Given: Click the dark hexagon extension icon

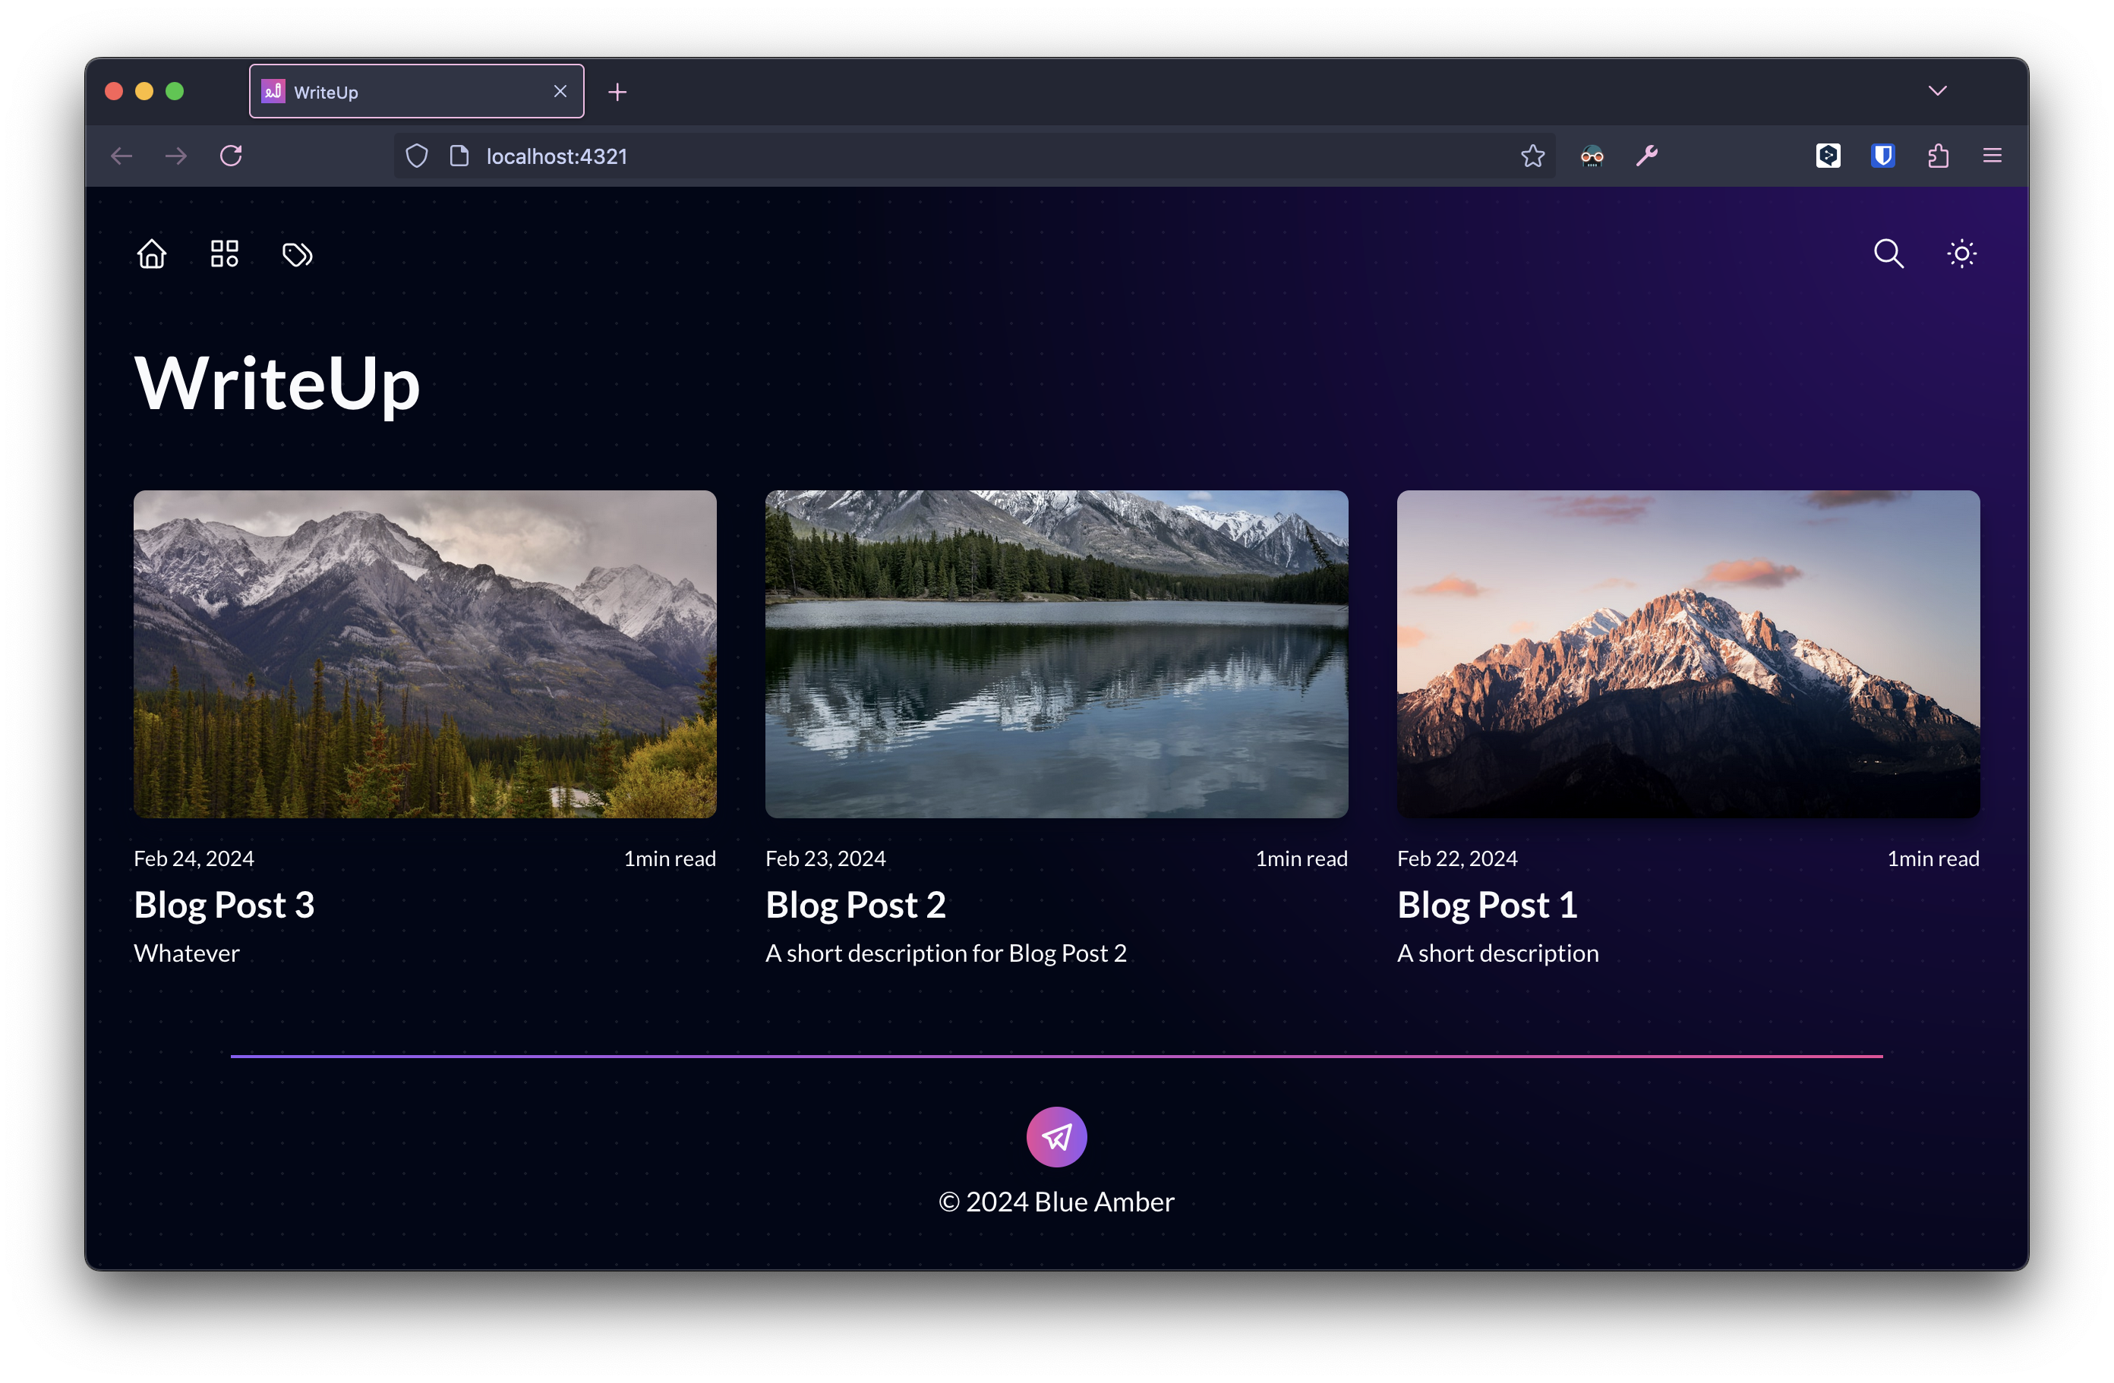Looking at the screenshot, I should click(x=1828, y=156).
